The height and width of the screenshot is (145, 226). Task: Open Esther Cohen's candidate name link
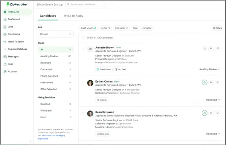104,82
